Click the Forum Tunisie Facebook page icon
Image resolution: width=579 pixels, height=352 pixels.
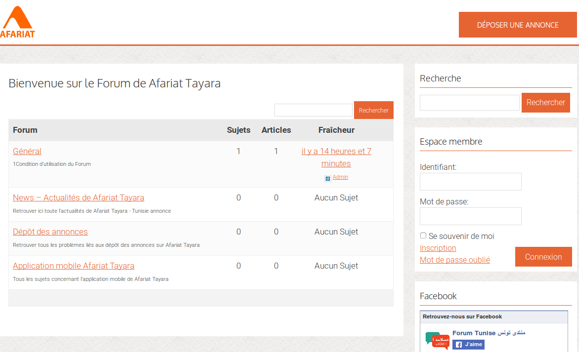pyautogui.click(x=437, y=340)
